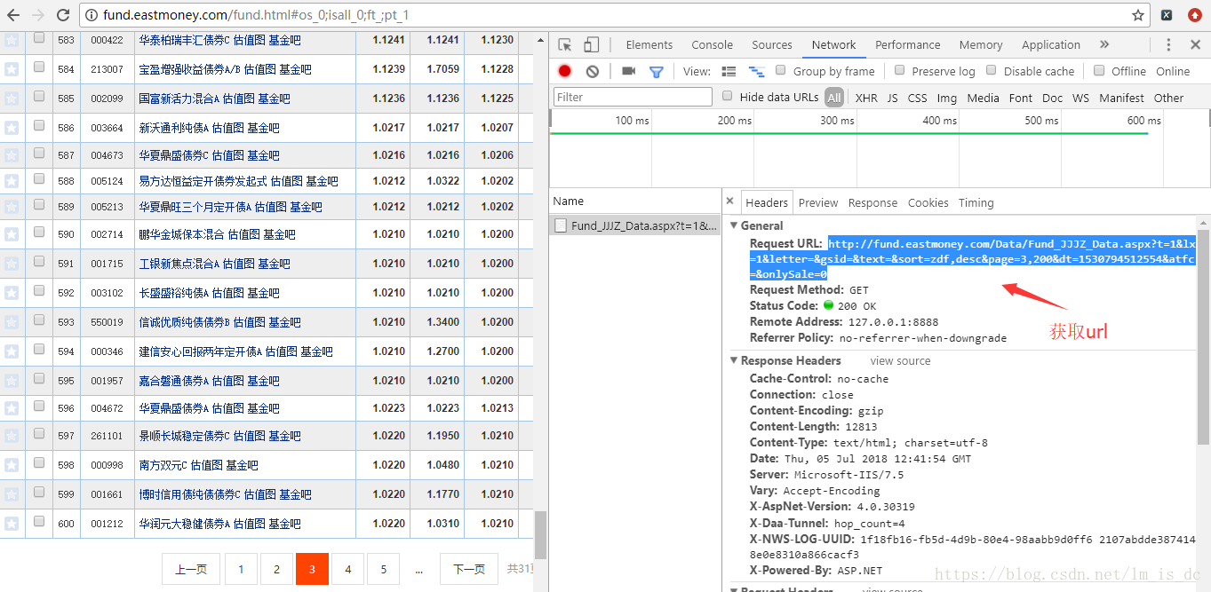Select checkbox for row 596 fund 004672
The image size is (1211, 592).
tap(39, 407)
